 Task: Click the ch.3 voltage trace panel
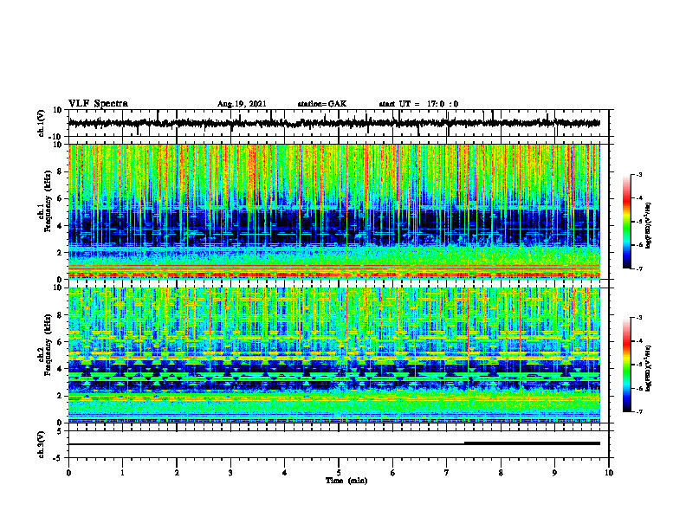(x=339, y=444)
